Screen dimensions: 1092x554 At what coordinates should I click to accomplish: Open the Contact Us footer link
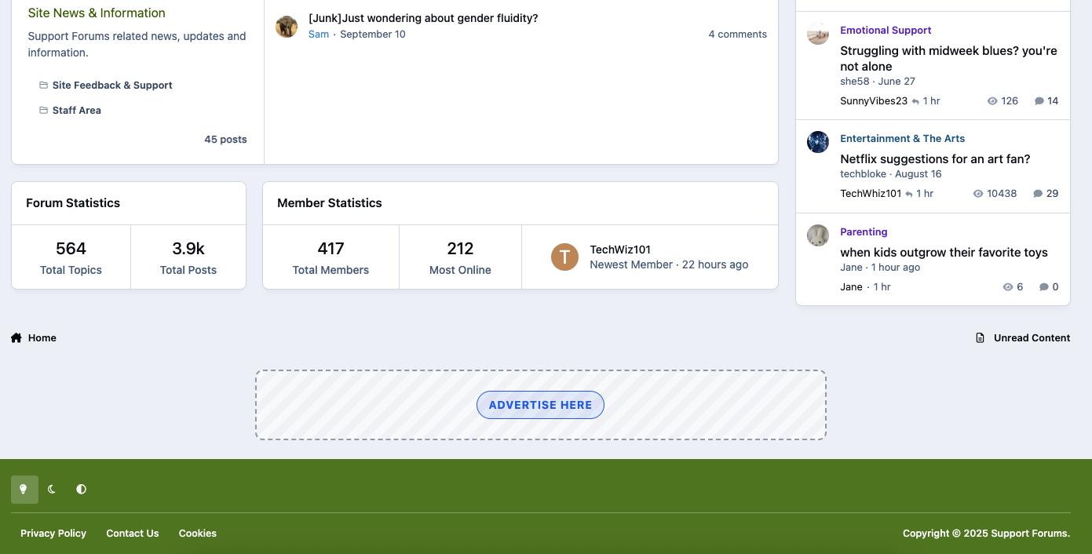point(133,534)
